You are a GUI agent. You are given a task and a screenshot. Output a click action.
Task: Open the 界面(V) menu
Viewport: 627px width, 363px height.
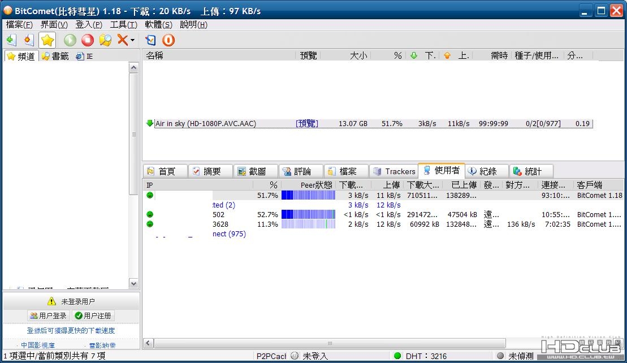click(54, 25)
